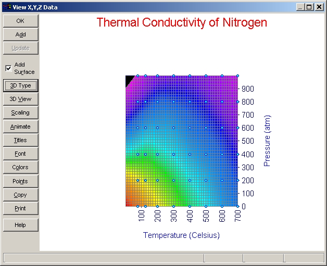Click the Temperature (Celsius) axis label
Image resolution: width=327 pixels, height=266 pixels.
point(181,235)
